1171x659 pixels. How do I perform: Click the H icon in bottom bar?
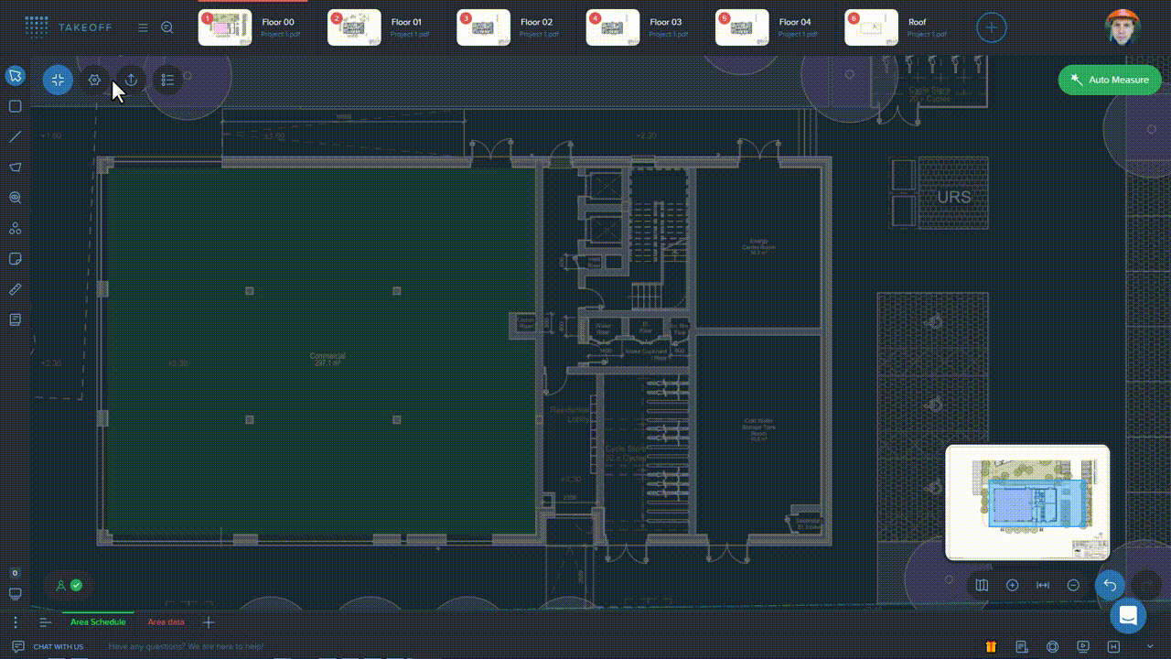click(1113, 646)
